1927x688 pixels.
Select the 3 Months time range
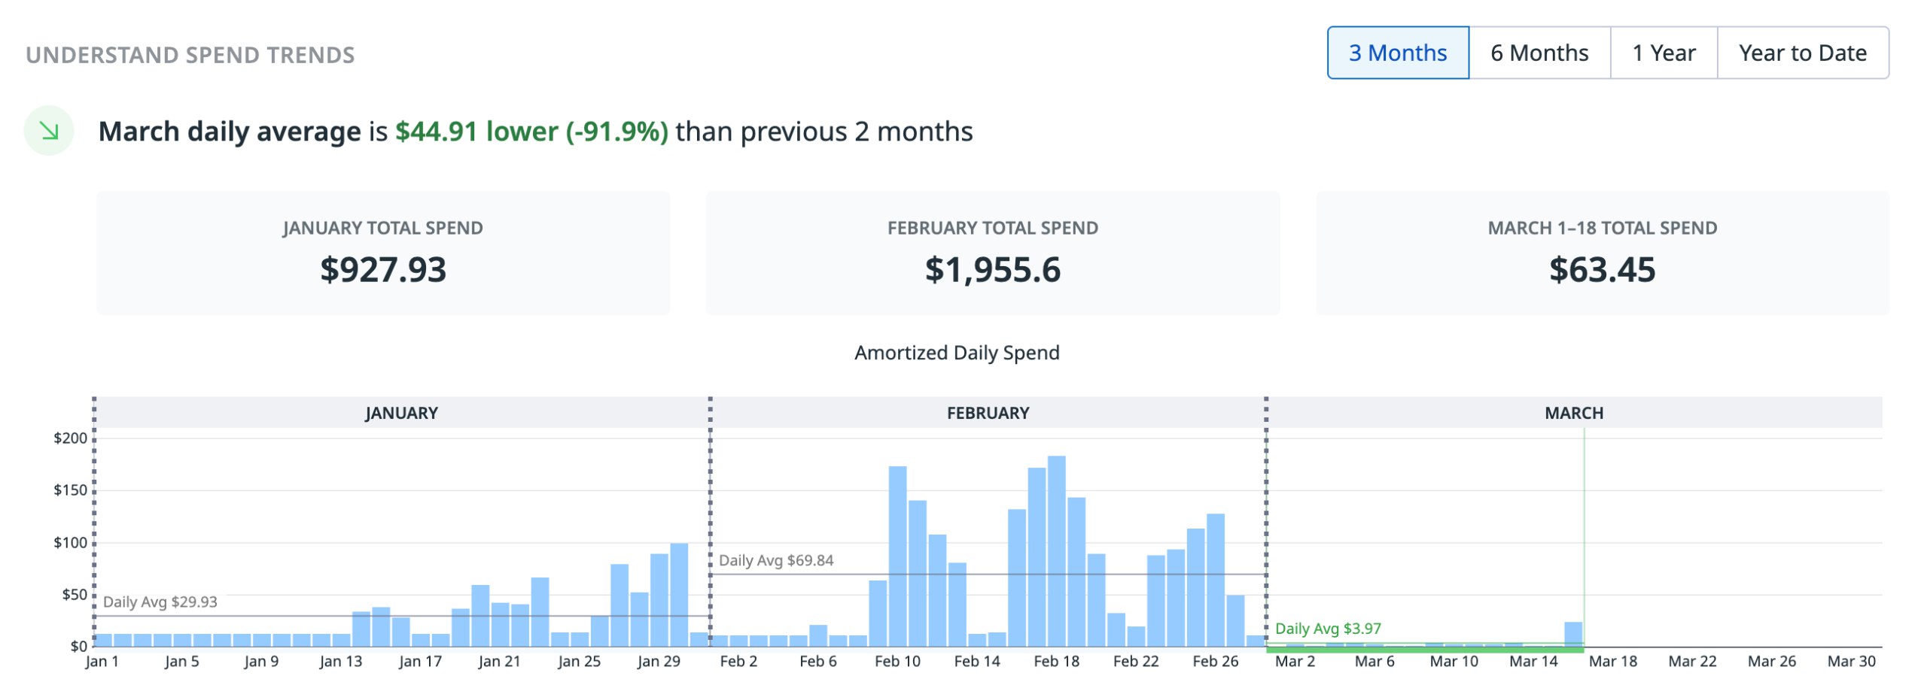(x=1396, y=53)
